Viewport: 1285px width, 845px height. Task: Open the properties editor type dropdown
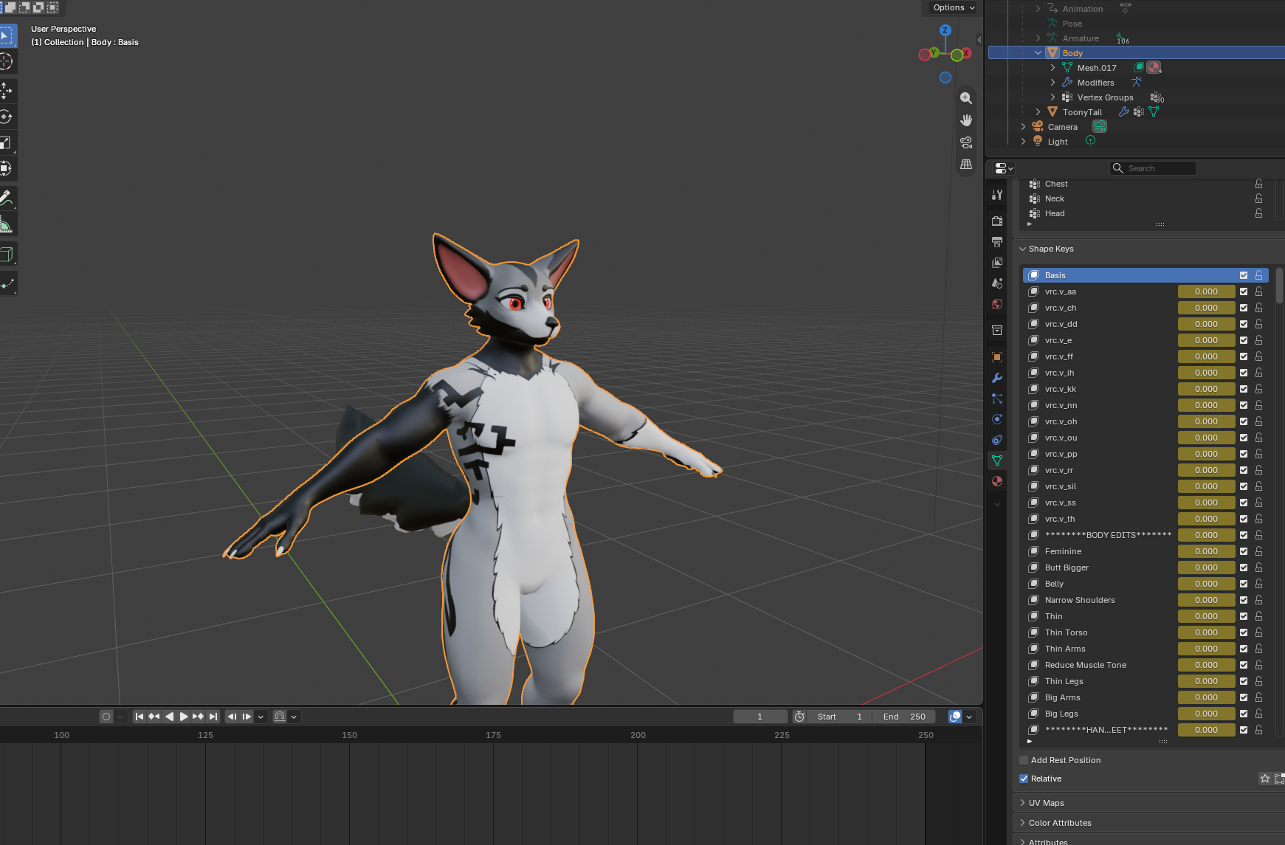pyautogui.click(x=1004, y=168)
